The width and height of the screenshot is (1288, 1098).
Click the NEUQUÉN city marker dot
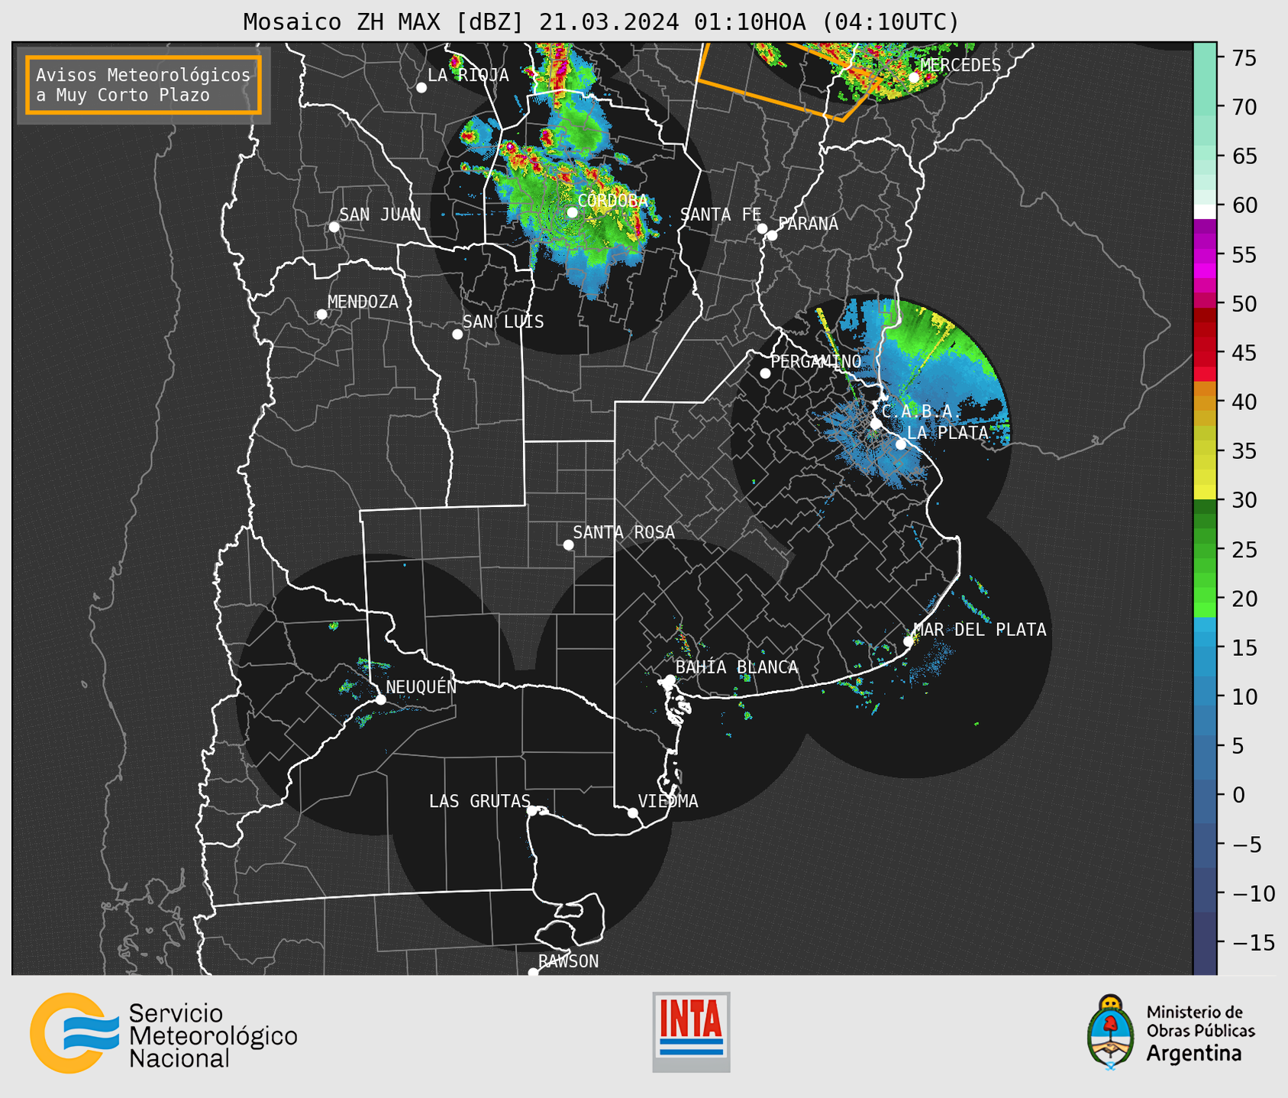click(380, 699)
